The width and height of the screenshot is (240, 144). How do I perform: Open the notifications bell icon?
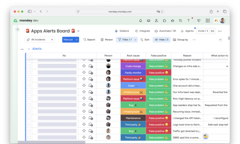click(x=140, y=21)
